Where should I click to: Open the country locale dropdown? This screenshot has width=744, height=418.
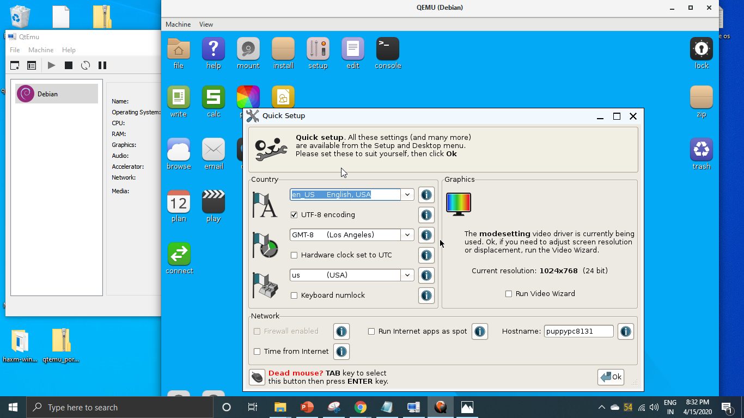[x=407, y=194]
